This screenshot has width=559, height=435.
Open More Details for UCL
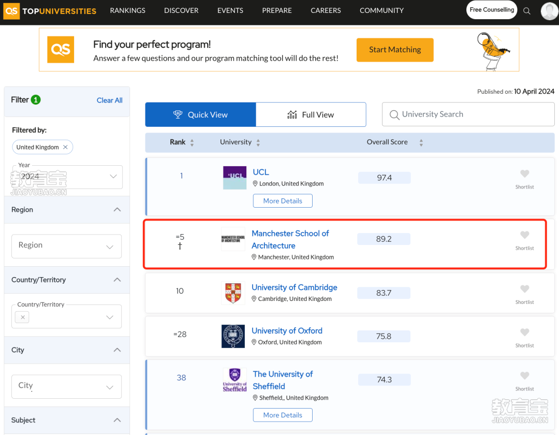(x=283, y=201)
